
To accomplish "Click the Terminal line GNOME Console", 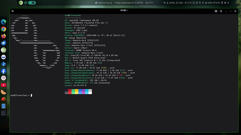I will tap(81, 50).
